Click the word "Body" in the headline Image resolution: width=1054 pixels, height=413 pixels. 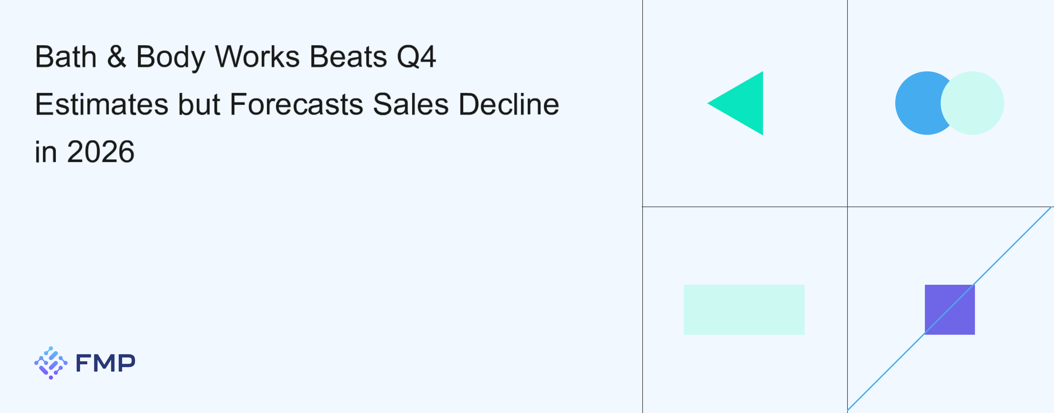click(x=170, y=57)
